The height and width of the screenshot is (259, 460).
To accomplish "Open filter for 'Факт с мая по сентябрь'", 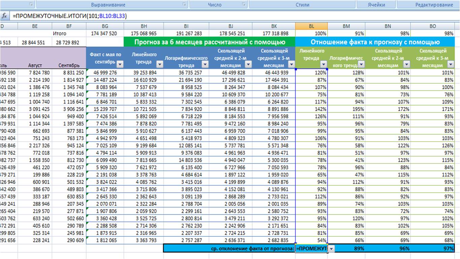I will pyautogui.click(x=120, y=64).
